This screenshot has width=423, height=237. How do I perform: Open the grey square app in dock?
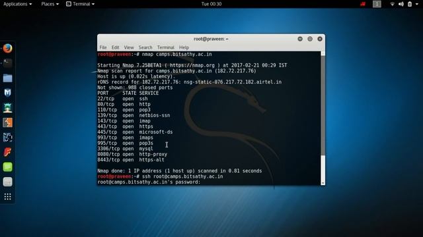(7, 182)
